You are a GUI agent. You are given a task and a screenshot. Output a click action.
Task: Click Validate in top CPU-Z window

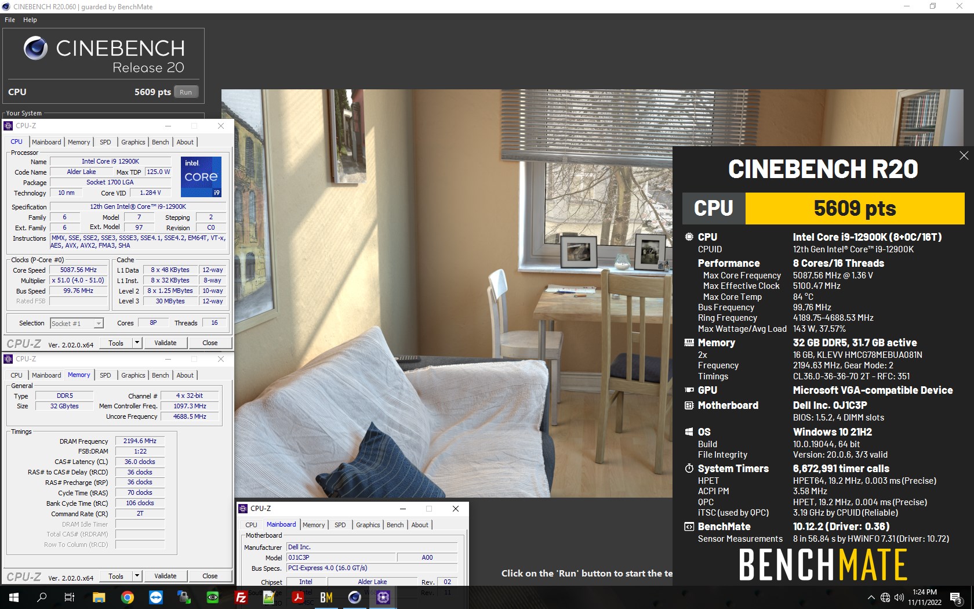pos(165,343)
